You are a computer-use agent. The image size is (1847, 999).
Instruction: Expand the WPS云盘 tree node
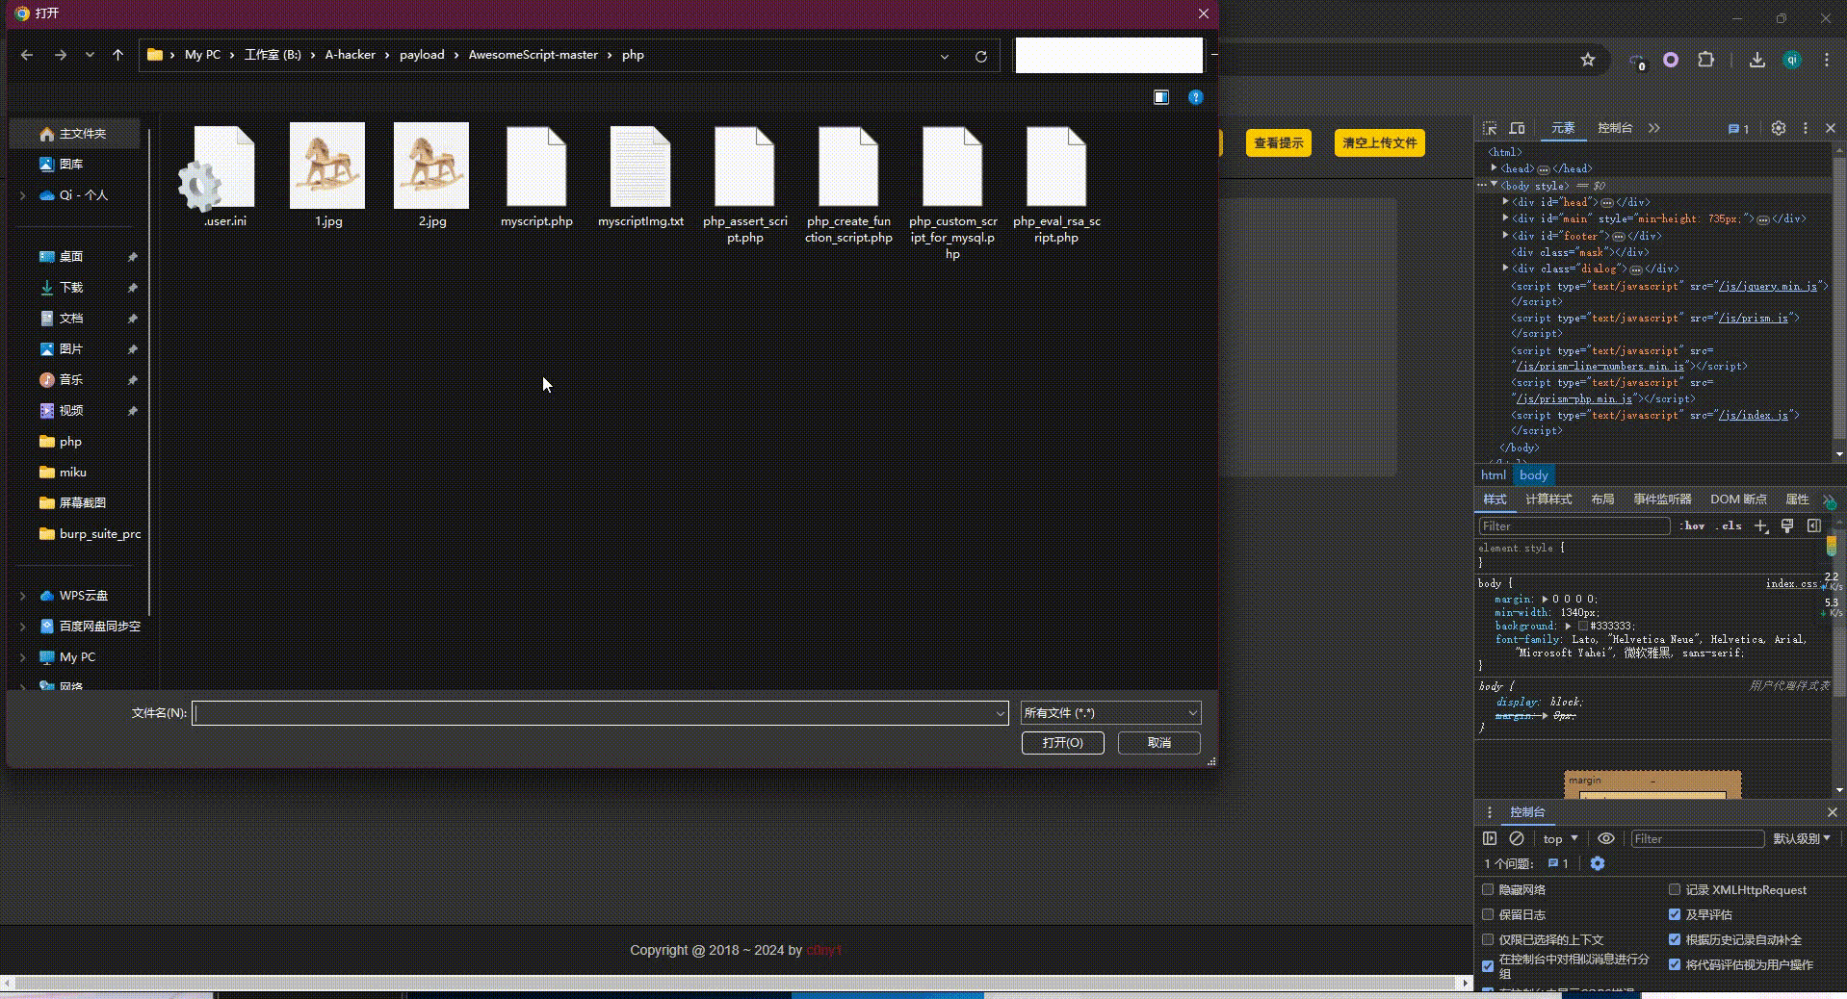click(23, 596)
